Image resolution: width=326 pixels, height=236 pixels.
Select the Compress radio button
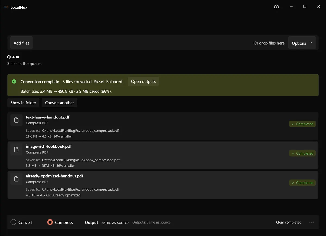50,222
